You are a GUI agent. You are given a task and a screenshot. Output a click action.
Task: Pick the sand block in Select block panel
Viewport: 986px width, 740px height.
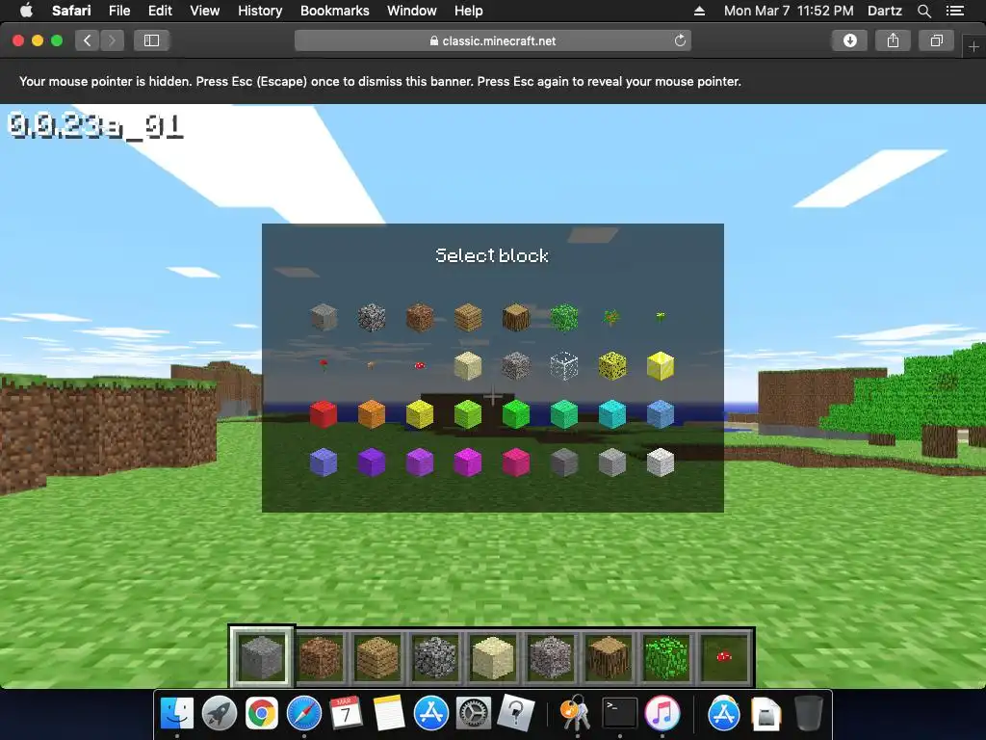[468, 365]
